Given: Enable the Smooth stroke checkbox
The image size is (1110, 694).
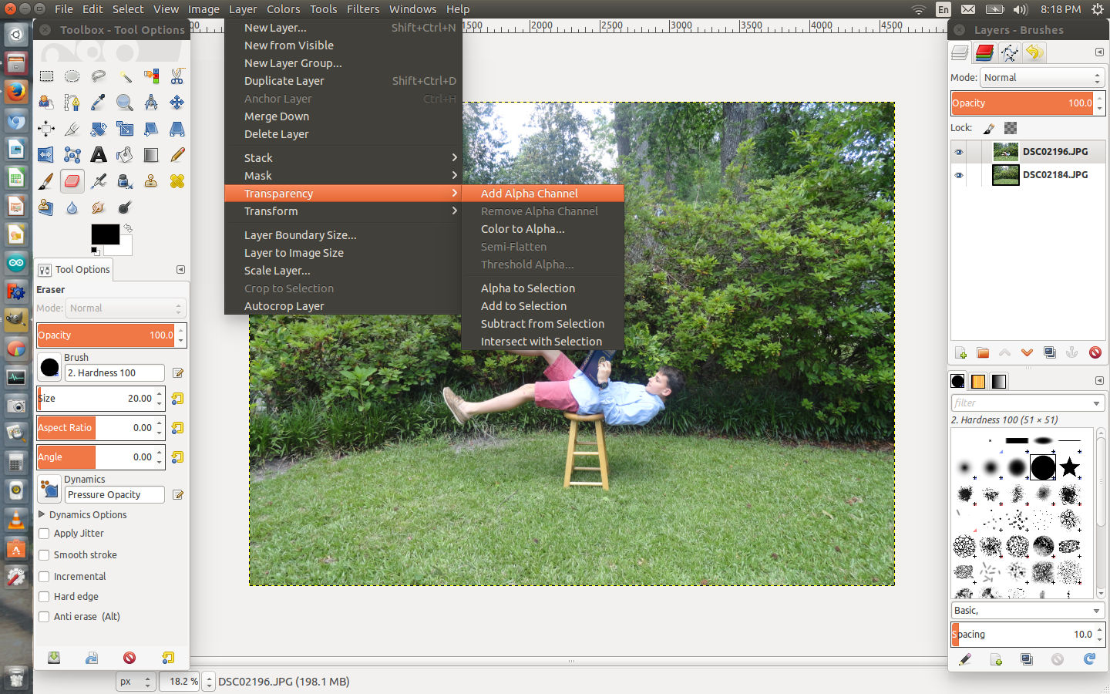Looking at the screenshot, I should pos(44,555).
